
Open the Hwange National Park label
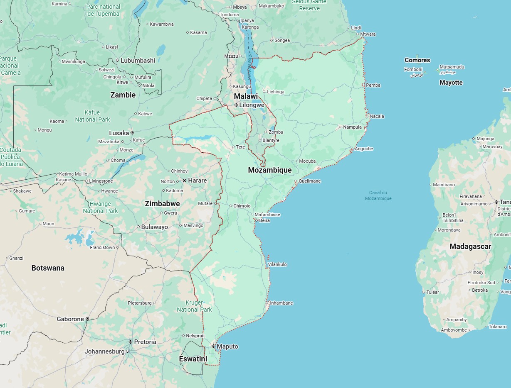[x=100, y=207]
